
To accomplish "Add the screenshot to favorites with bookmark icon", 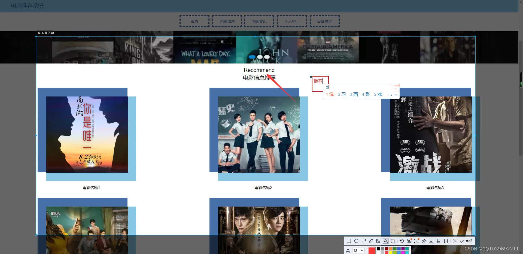I will point(446,241).
